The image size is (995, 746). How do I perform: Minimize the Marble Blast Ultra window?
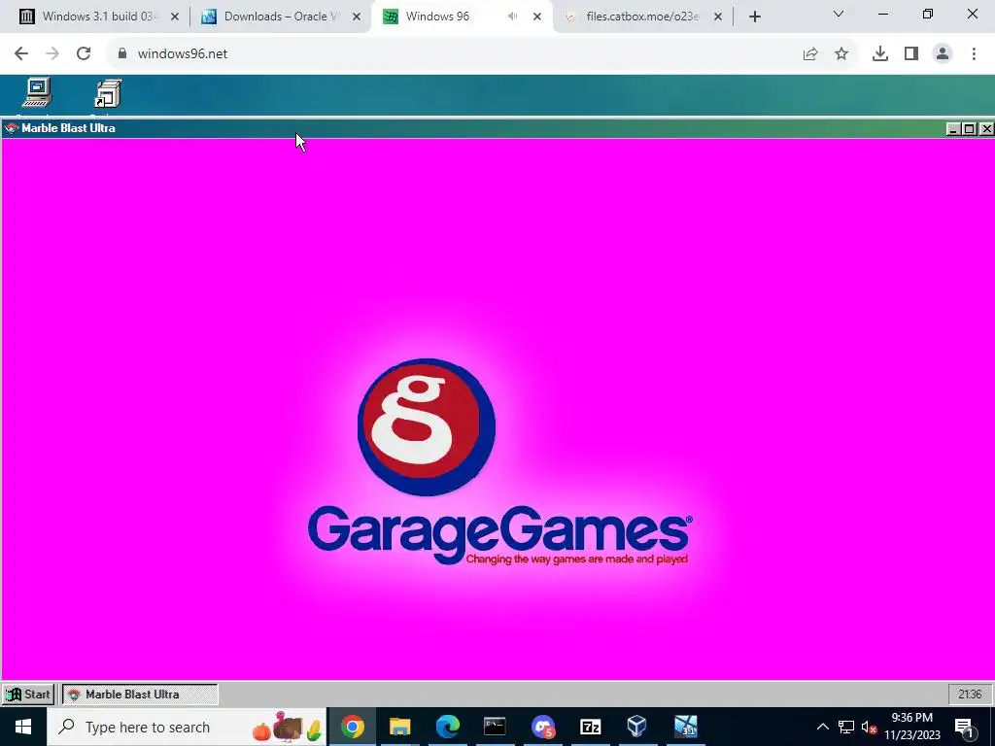(x=953, y=129)
